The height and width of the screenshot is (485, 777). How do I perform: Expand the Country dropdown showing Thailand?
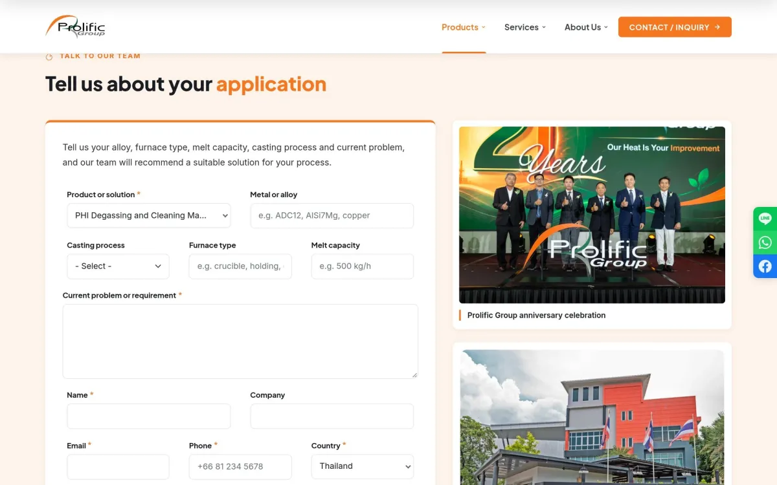pos(363,466)
